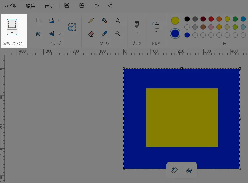Expand the Flip options dropdown

coord(59,34)
